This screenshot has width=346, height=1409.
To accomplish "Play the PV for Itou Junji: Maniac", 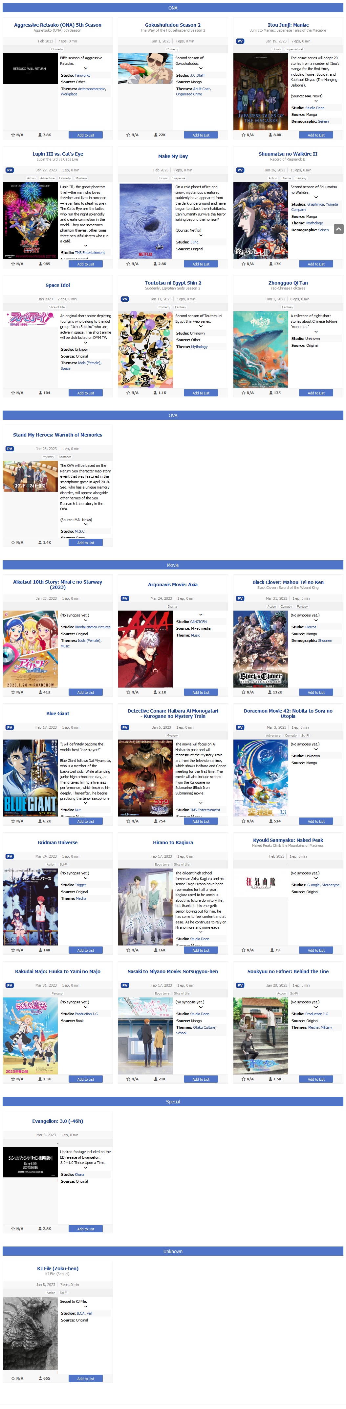I will [x=240, y=41].
